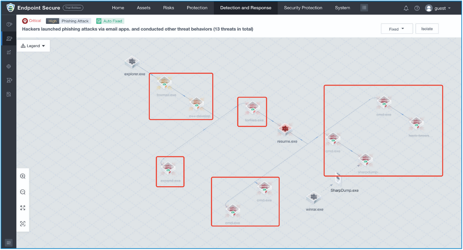The image size is (463, 250).
Task: Click the fullscreen expand arrows icon
Action: 23,208
